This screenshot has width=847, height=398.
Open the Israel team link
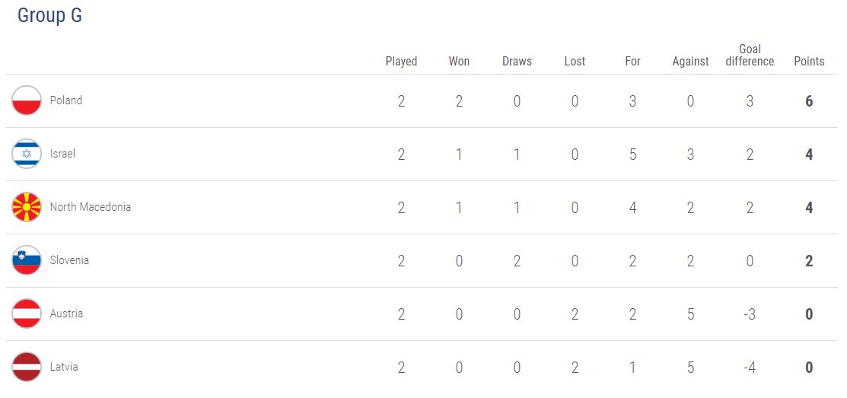62,154
